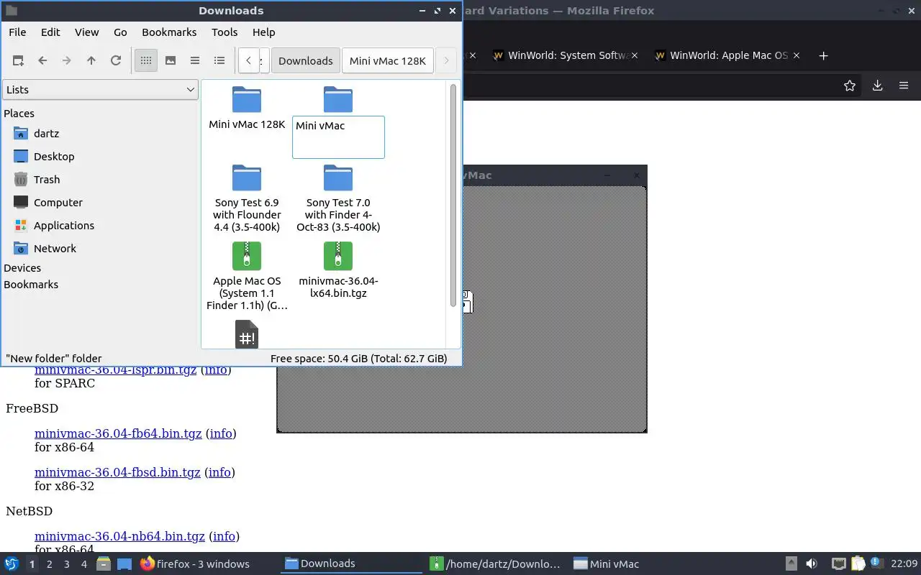Select Desktop in Places sidebar

click(x=54, y=157)
